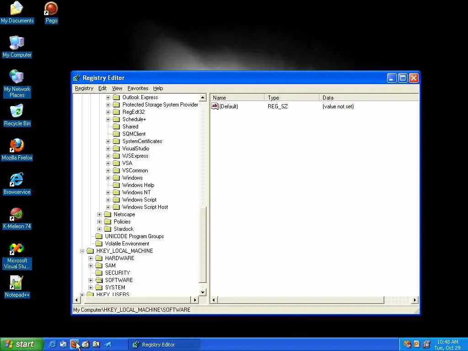Select the SECURITY key
The image size is (468, 351).
coord(117,273)
